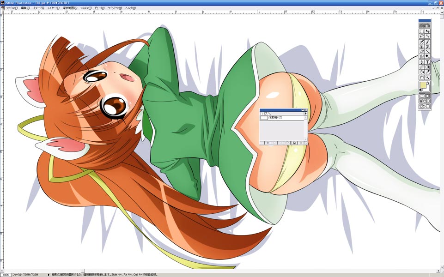Open the white background color picker
The image size is (444, 277).
coord(428,90)
